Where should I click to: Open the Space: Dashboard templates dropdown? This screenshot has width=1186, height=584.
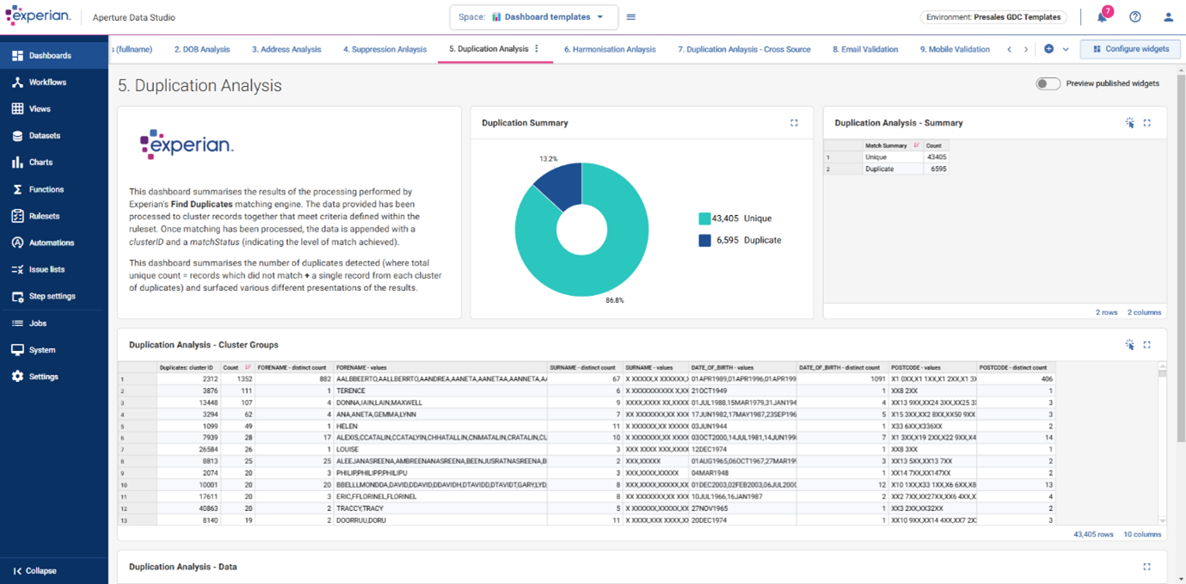pyautogui.click(x=533, y=16)
